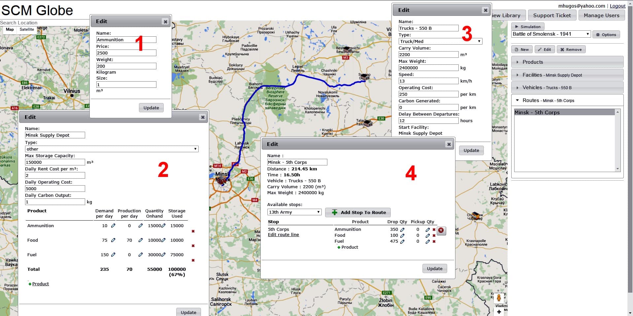633x316 pixels.
Task: Edit Ammunition pickup quantity on route
Action: pos(428,229)
